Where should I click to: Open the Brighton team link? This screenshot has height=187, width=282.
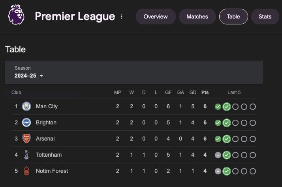pyautogui.click(x=46, y=122)
